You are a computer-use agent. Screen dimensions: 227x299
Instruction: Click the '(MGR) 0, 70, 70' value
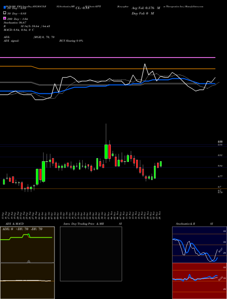(44, 37)
